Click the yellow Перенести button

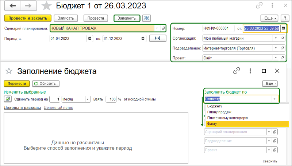pos(16,83)
